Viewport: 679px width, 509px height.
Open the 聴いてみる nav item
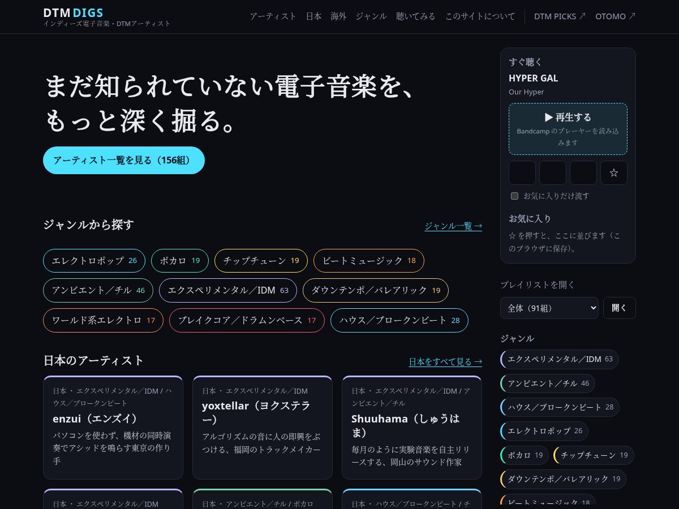[x=416, y=16]
